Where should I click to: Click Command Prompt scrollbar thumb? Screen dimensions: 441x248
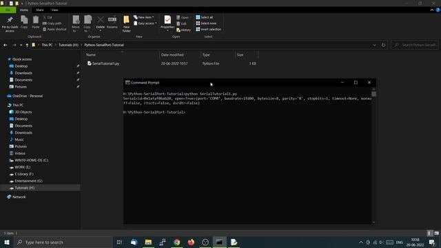pos(373,94)
